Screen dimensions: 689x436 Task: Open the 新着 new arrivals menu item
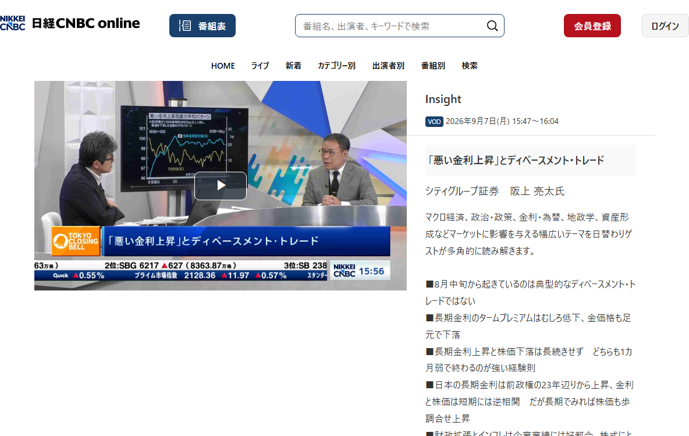point(293,66)
